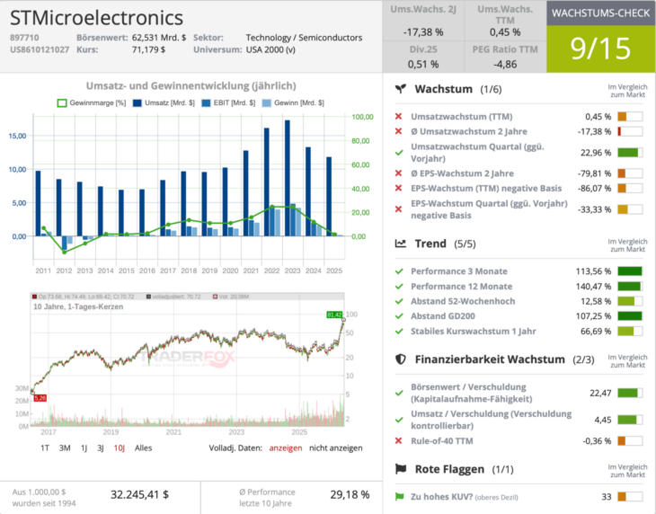Click the WKN number 897710
Image resolution: width=656 pixels, height=514 pixels.
pos(24,38)
